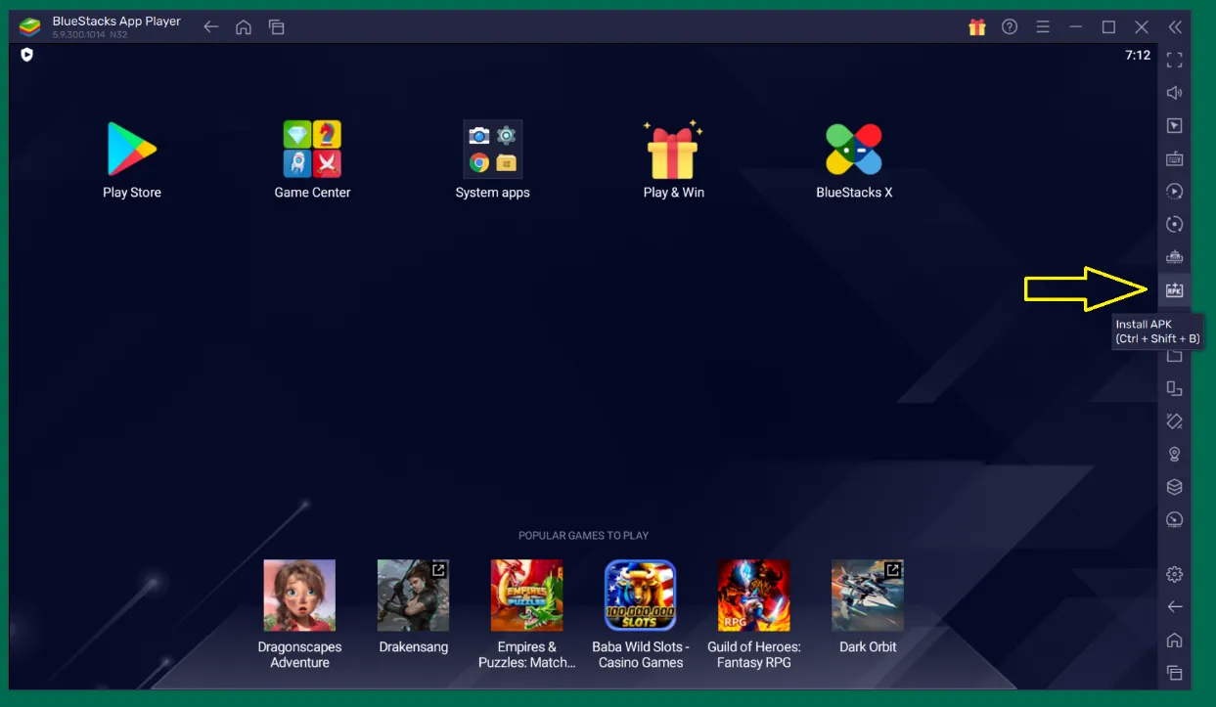Click the eco mode gauge icon

click(x=1175, y=520)
